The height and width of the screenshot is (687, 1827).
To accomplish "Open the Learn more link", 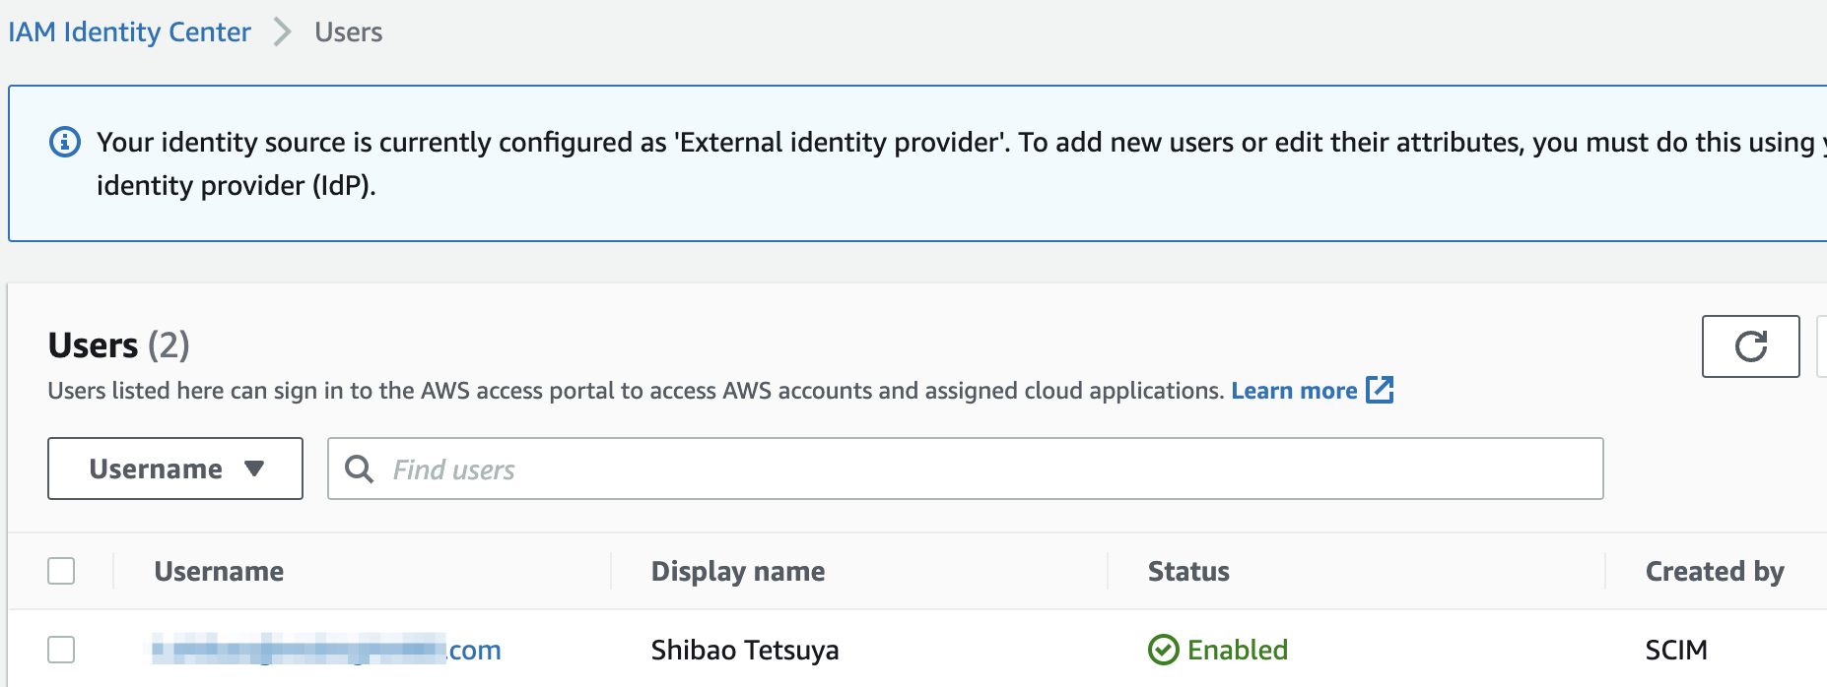I will (1294, 391).
